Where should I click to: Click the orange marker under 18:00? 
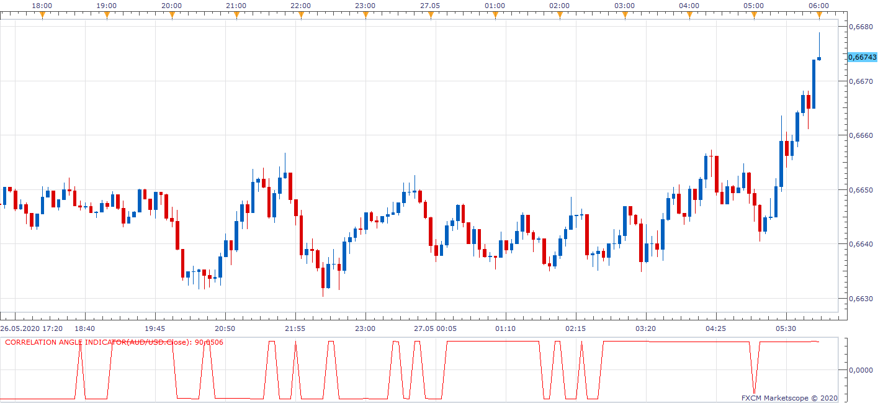[42, 15]
